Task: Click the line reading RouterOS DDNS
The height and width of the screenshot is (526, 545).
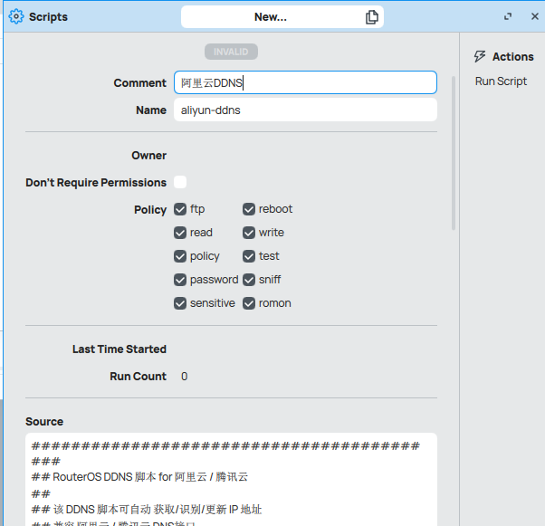Action: [139, 477]
